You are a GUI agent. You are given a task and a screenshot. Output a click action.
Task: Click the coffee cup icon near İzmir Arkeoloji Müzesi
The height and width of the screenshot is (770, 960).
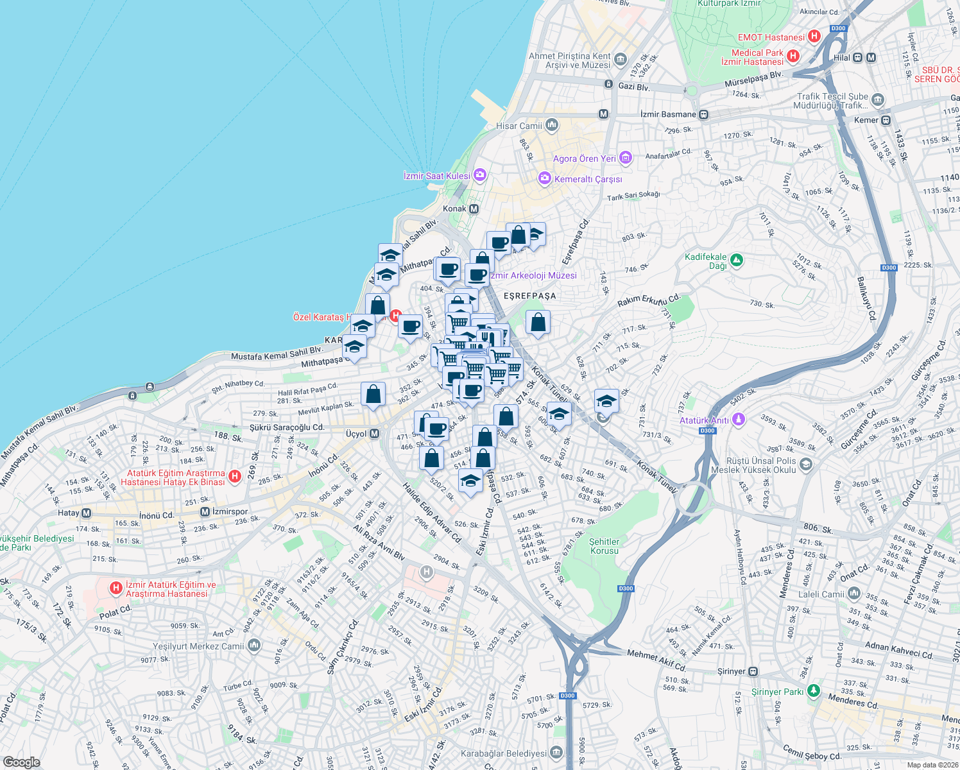click(x=475, y=274)
